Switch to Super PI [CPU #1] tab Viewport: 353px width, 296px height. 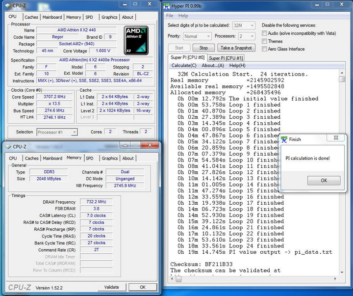coord(226,58)
